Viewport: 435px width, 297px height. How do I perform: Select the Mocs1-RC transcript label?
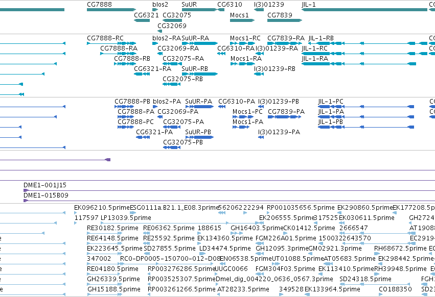pos(245,38)
